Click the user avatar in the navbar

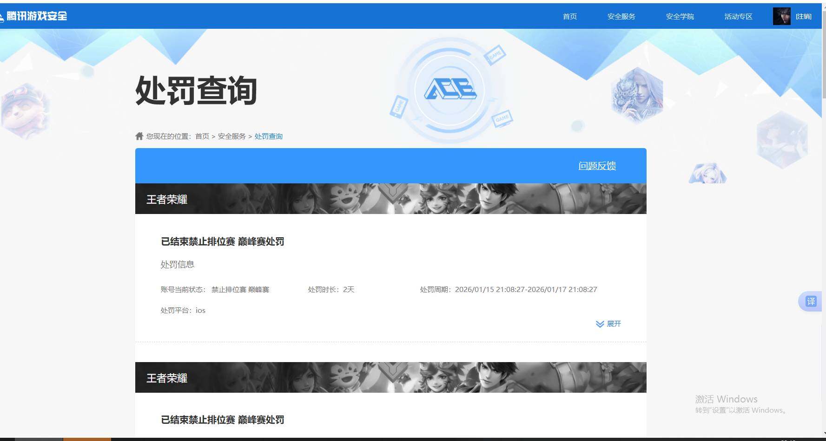pos(782,16)
